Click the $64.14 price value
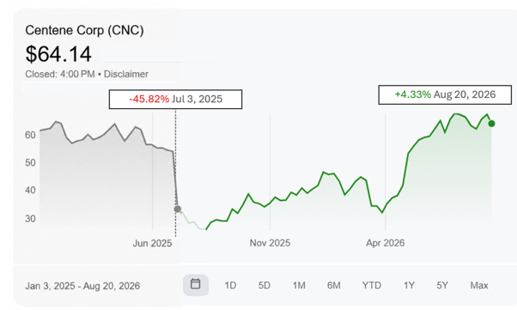The image size is (517, 310). (x=58, y=54)
